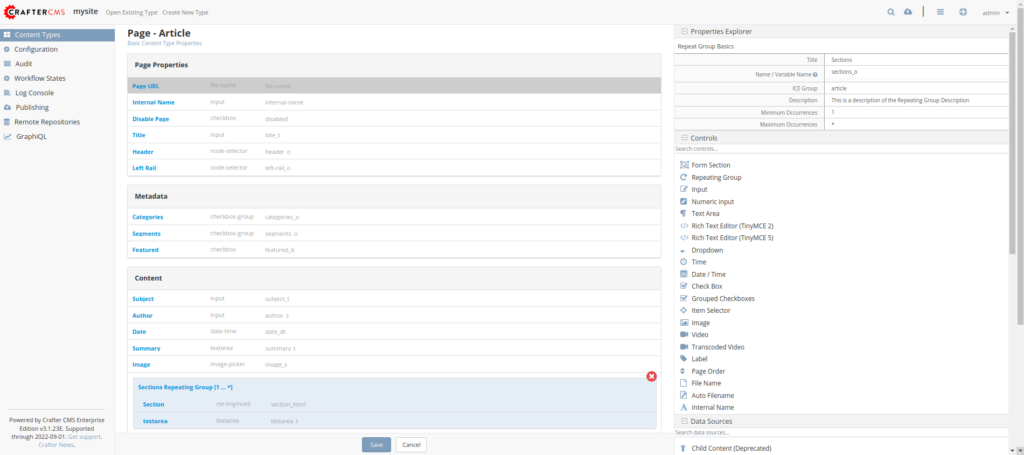The height and width of the screenshot is (455, 1024).
Task: Select the Video control camera icon
Action: 684,334
